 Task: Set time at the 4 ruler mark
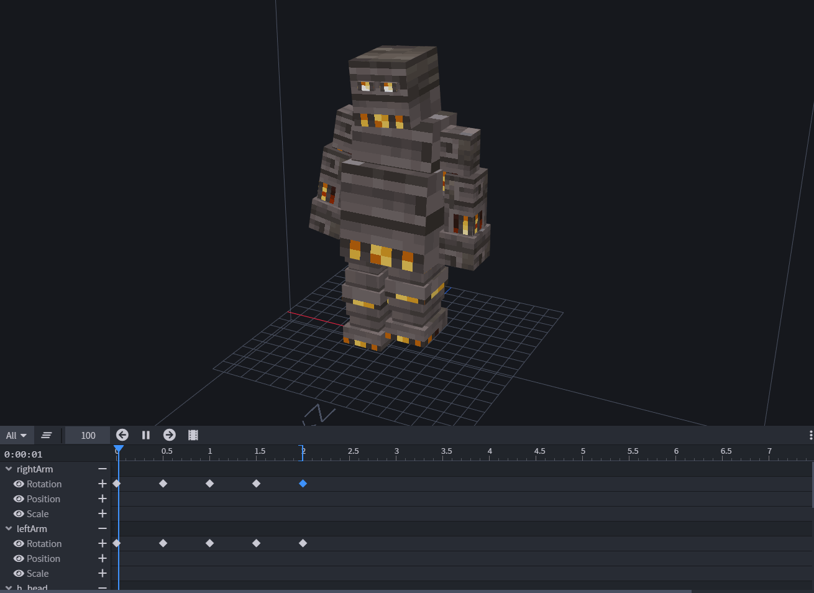point(490,453)
